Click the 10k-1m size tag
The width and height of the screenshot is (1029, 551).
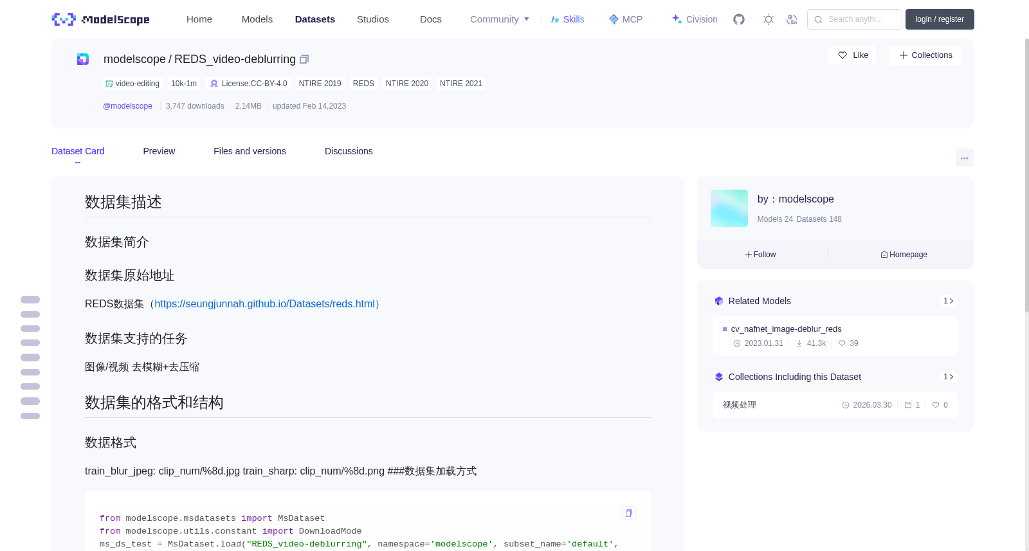(184, 84)
